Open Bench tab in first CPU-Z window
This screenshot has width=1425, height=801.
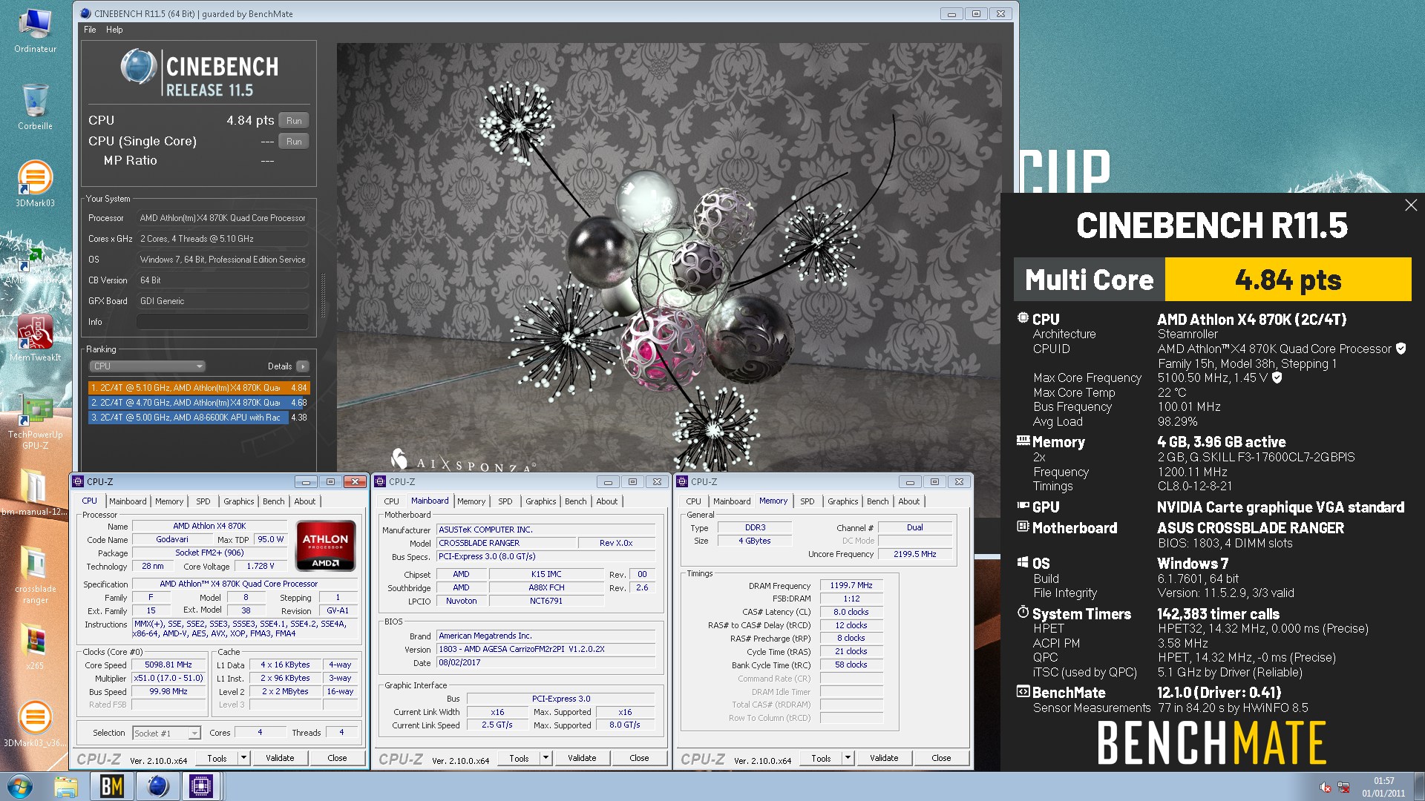[273, 501]
